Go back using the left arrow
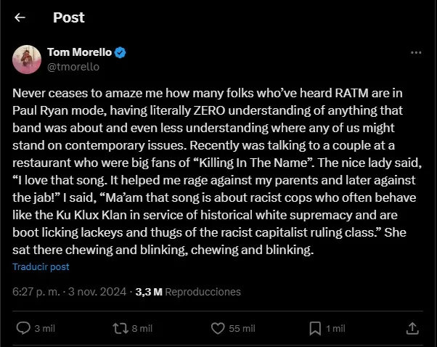Image resolution: width=437 pixels, height=347 pixels. pos(20,17)
